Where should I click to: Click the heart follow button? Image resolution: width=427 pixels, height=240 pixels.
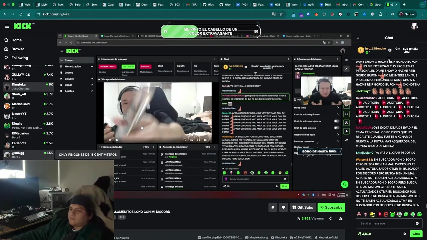click(284, 207)
